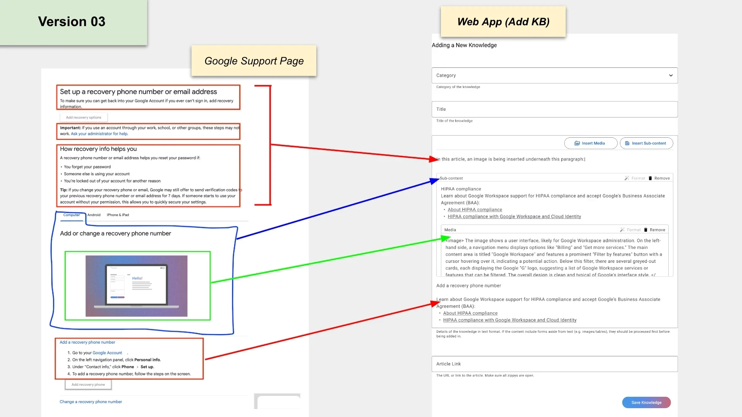This screenshot has width=742, height=417.
Task: Open 'About HIPAA compliance' link under 'Add a recovery phone number'
Action: click(x=470, y=313)
